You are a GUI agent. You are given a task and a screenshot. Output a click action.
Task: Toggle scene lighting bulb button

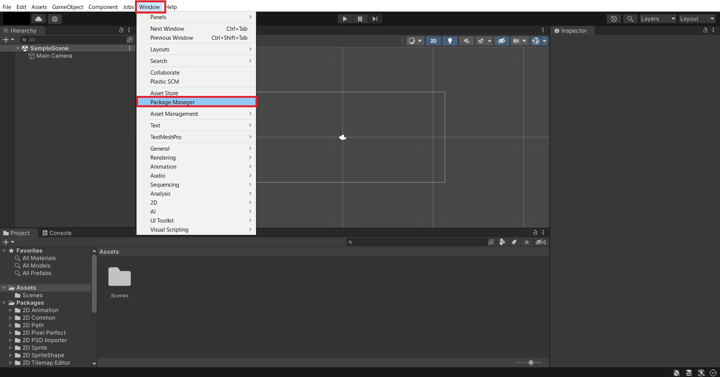tap(450, 41)
